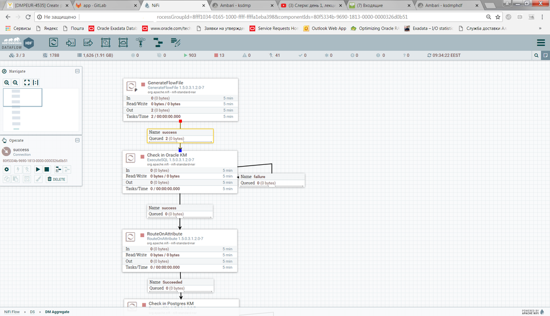Zoom in using Navigate panel icon
This screenshot has width=550, height=316.
click(7, 83)
